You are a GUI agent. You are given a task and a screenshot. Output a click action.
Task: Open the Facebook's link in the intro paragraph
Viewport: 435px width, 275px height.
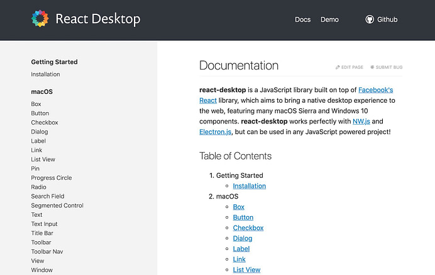[x=376, y=90]
